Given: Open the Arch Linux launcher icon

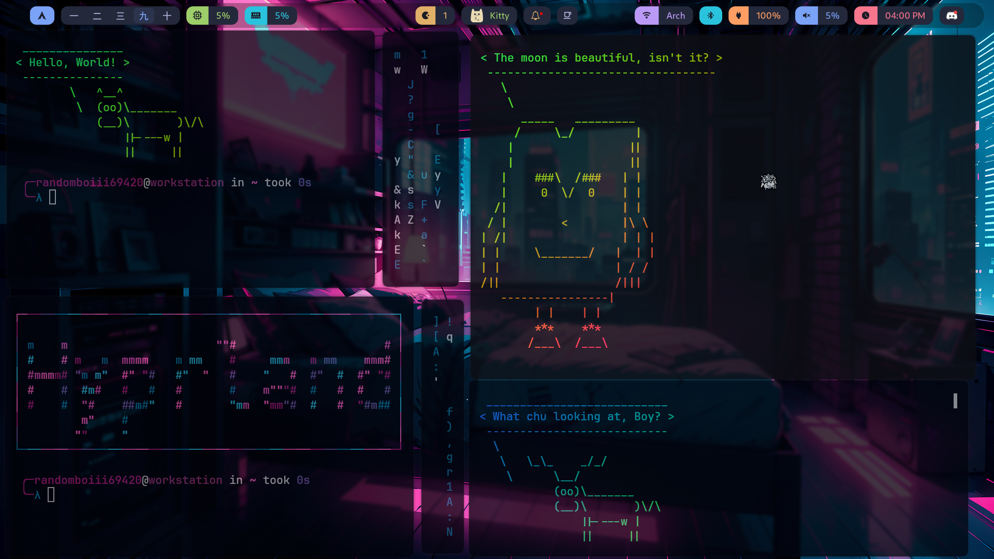Looking at the screenshot, I should (42, 16).
